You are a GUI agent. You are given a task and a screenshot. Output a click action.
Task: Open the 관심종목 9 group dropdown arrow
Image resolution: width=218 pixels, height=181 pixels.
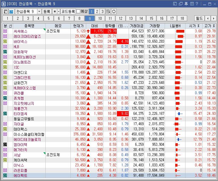[39, 11]
